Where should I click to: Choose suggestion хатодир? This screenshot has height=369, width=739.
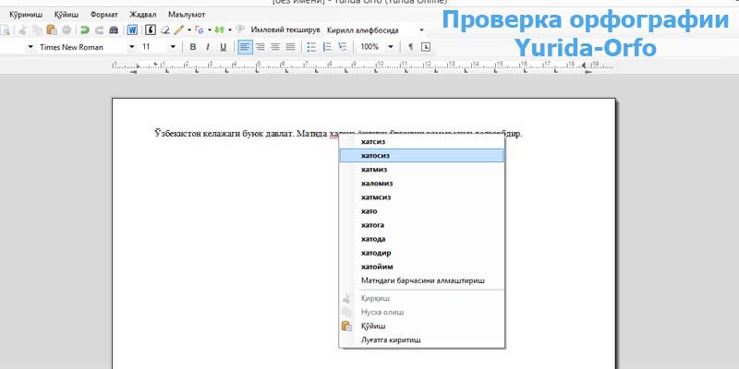coord(422,253)
